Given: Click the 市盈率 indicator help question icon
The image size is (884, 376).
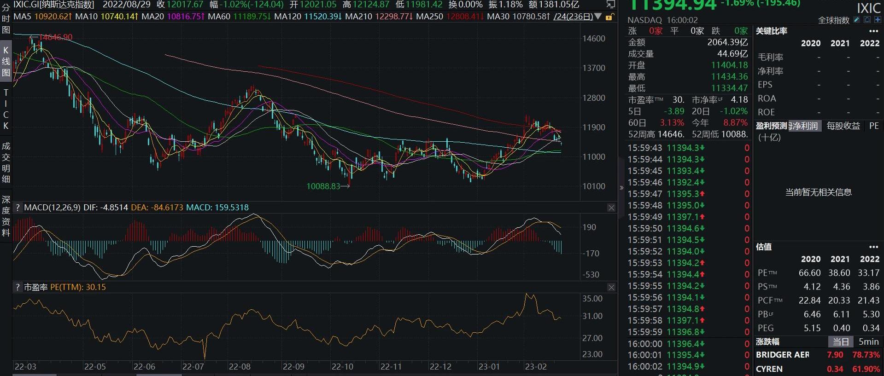Looking at the screenshot, I should 18,287.
